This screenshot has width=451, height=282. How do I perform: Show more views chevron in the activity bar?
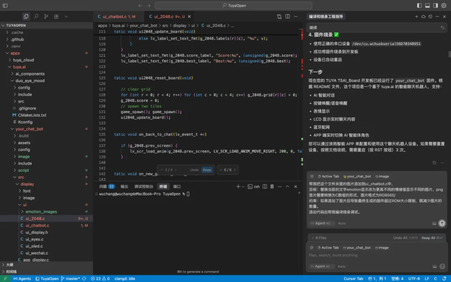point(66,16)
